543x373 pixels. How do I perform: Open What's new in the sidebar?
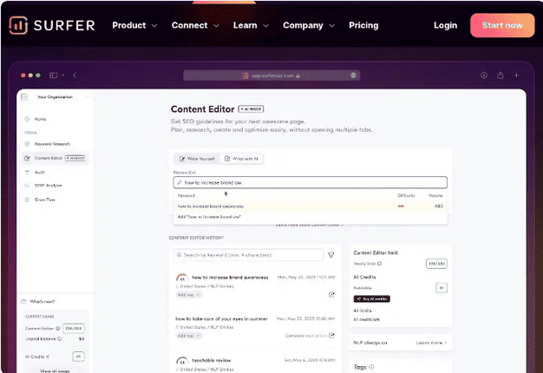[x=43, y=302]
